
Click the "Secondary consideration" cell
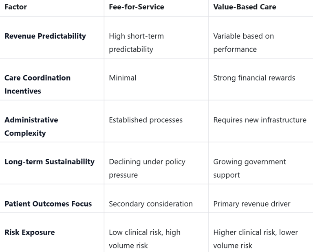click(151, 204)
